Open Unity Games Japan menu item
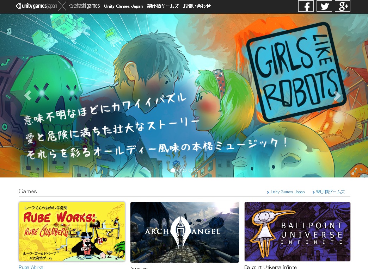This screenshot has height=269, width=368. coord(124,6)
